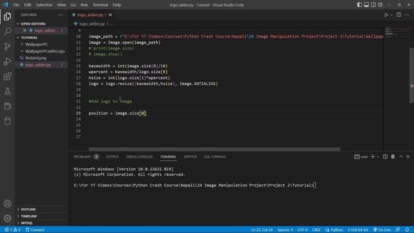Open the View menu
Screen dimensions: 414x233
[x=61, y=5]
